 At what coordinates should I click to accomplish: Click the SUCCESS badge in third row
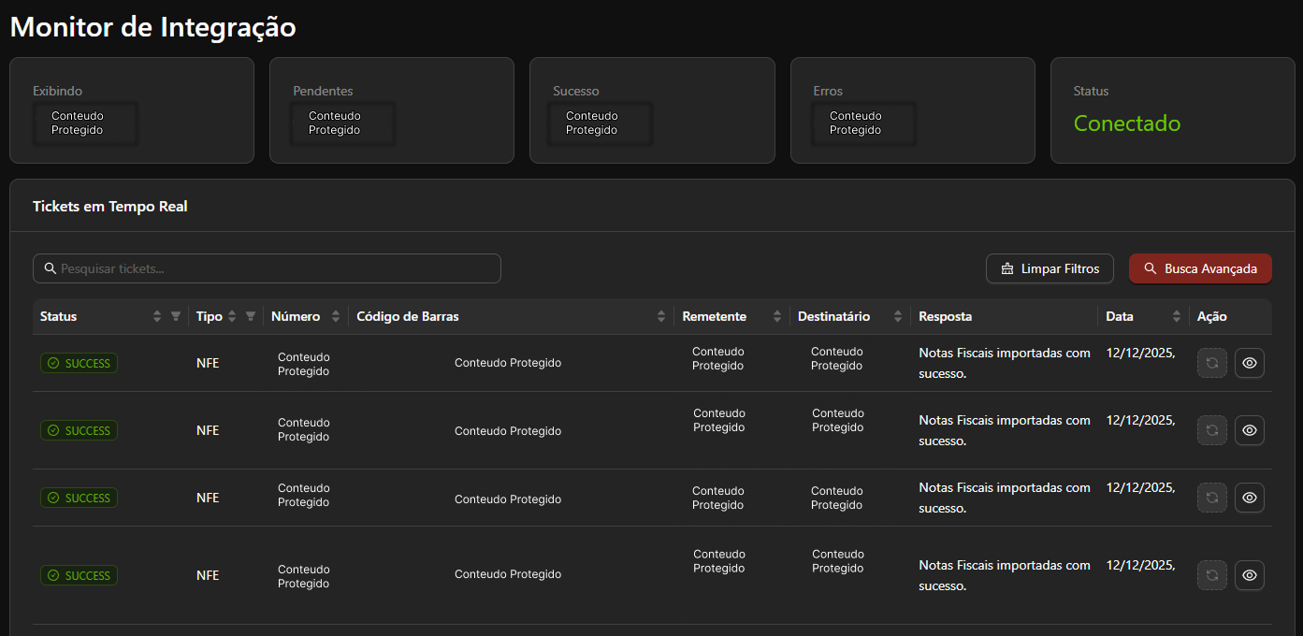pyautogui.click(x=79, y=498)
